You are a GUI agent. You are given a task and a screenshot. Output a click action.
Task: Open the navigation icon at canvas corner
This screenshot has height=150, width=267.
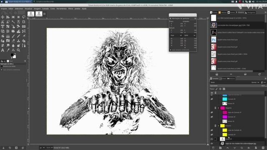(208, 145)
